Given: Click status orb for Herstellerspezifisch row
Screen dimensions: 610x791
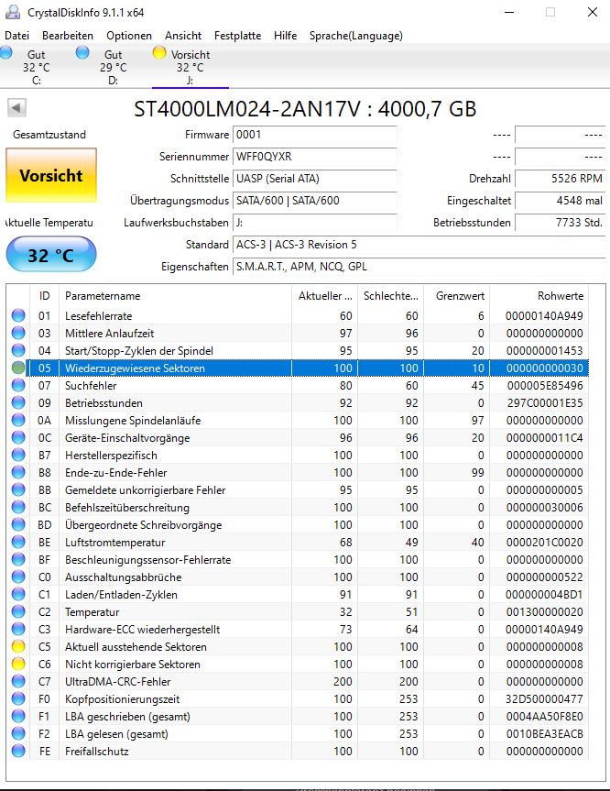Looking at the screenshot, I should (x=18, y=455).
